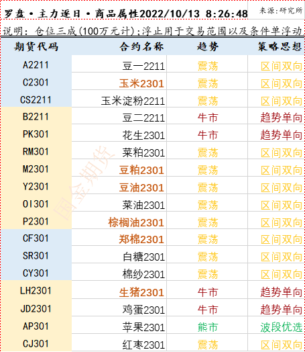305x352 pixels.
Task: Click contract name 郑棉2301
Action: (x=141, y=240)
